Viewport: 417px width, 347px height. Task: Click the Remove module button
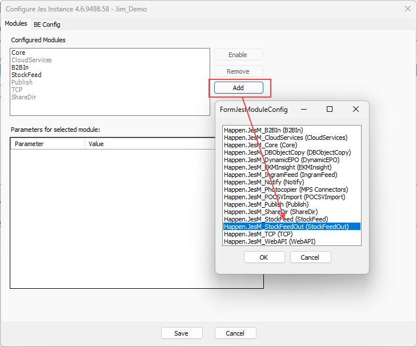pyautogui.click(x=239, y=71)
